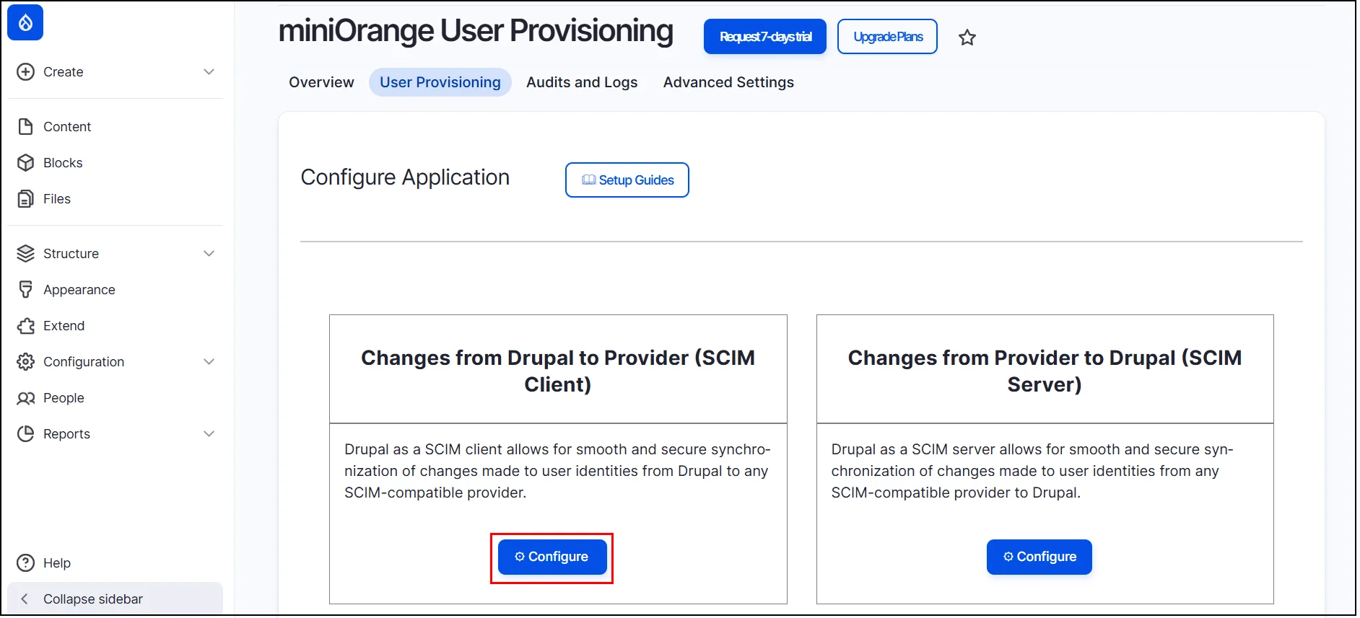
Task: Click the SCIM client description text
Action: 557,471
